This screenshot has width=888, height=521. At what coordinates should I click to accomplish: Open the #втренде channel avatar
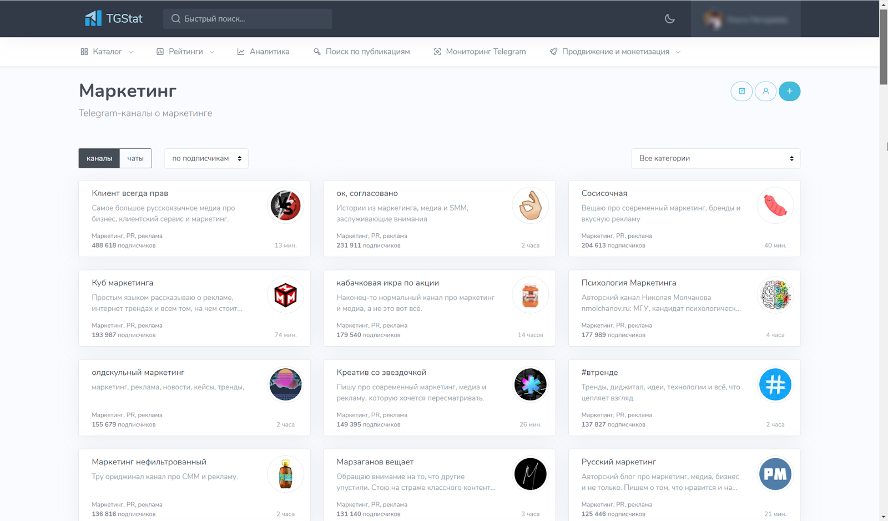coord(775,384)
